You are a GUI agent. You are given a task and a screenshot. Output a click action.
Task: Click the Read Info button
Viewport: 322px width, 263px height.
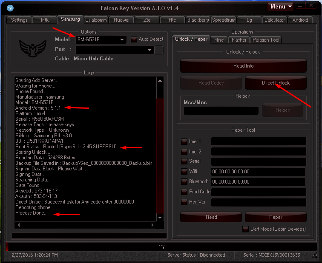(243, 66)
